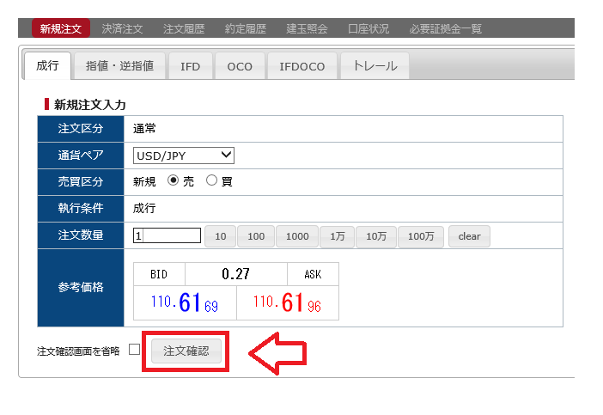Switch to the IFDOCO tab
Image resolution: width=603 pixels, height=415 pixels.
pyautogui.click(x=301, y=66)
